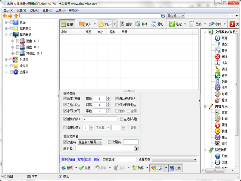This screenshot has width=241, height=181.
Task: Click 转移 transfer button
Action: pyautogui.click(x=138, y=168)
